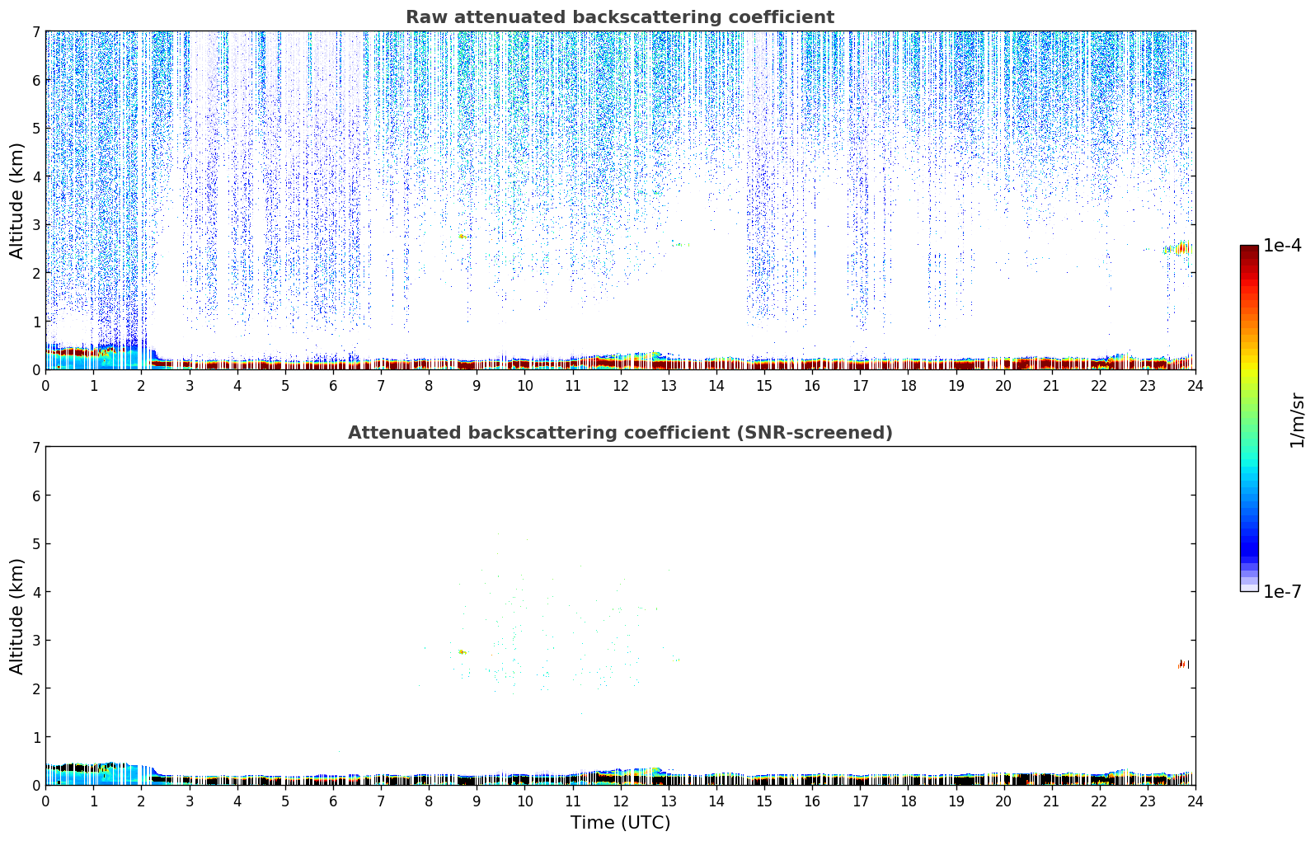
Task: Click the 7 km tick on top plot
Action: coord(35,31)
